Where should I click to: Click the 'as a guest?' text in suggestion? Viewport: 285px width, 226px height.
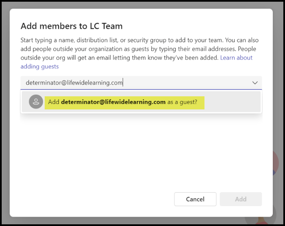(x=182, y=102)
